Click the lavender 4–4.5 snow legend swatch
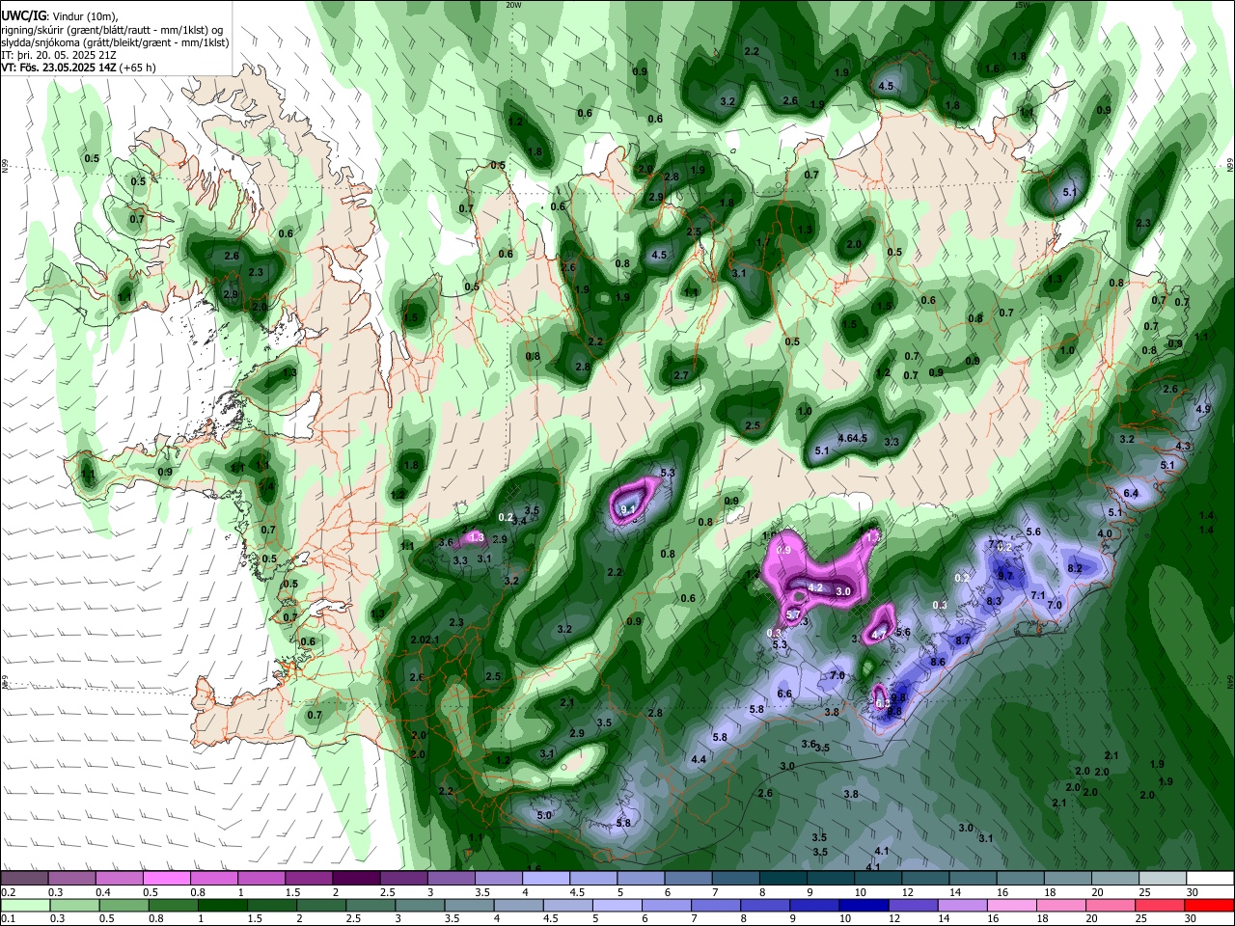 [x=546, y=878]
